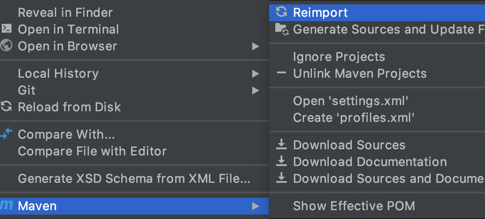
Task: Expand the Local History submenu arrow
Action: [255, 74]
